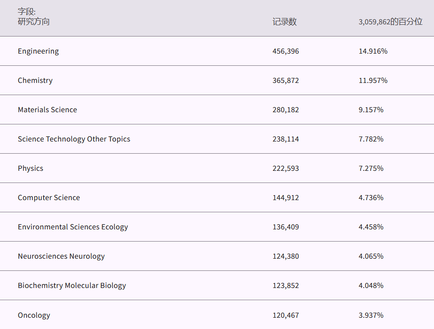Open the Computer Science entry
The width and height of the screenshot is (434, 329).
49,197
